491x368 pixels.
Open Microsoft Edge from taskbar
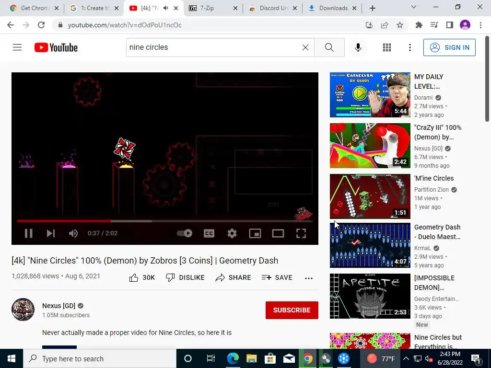click(x=233, y=358)
